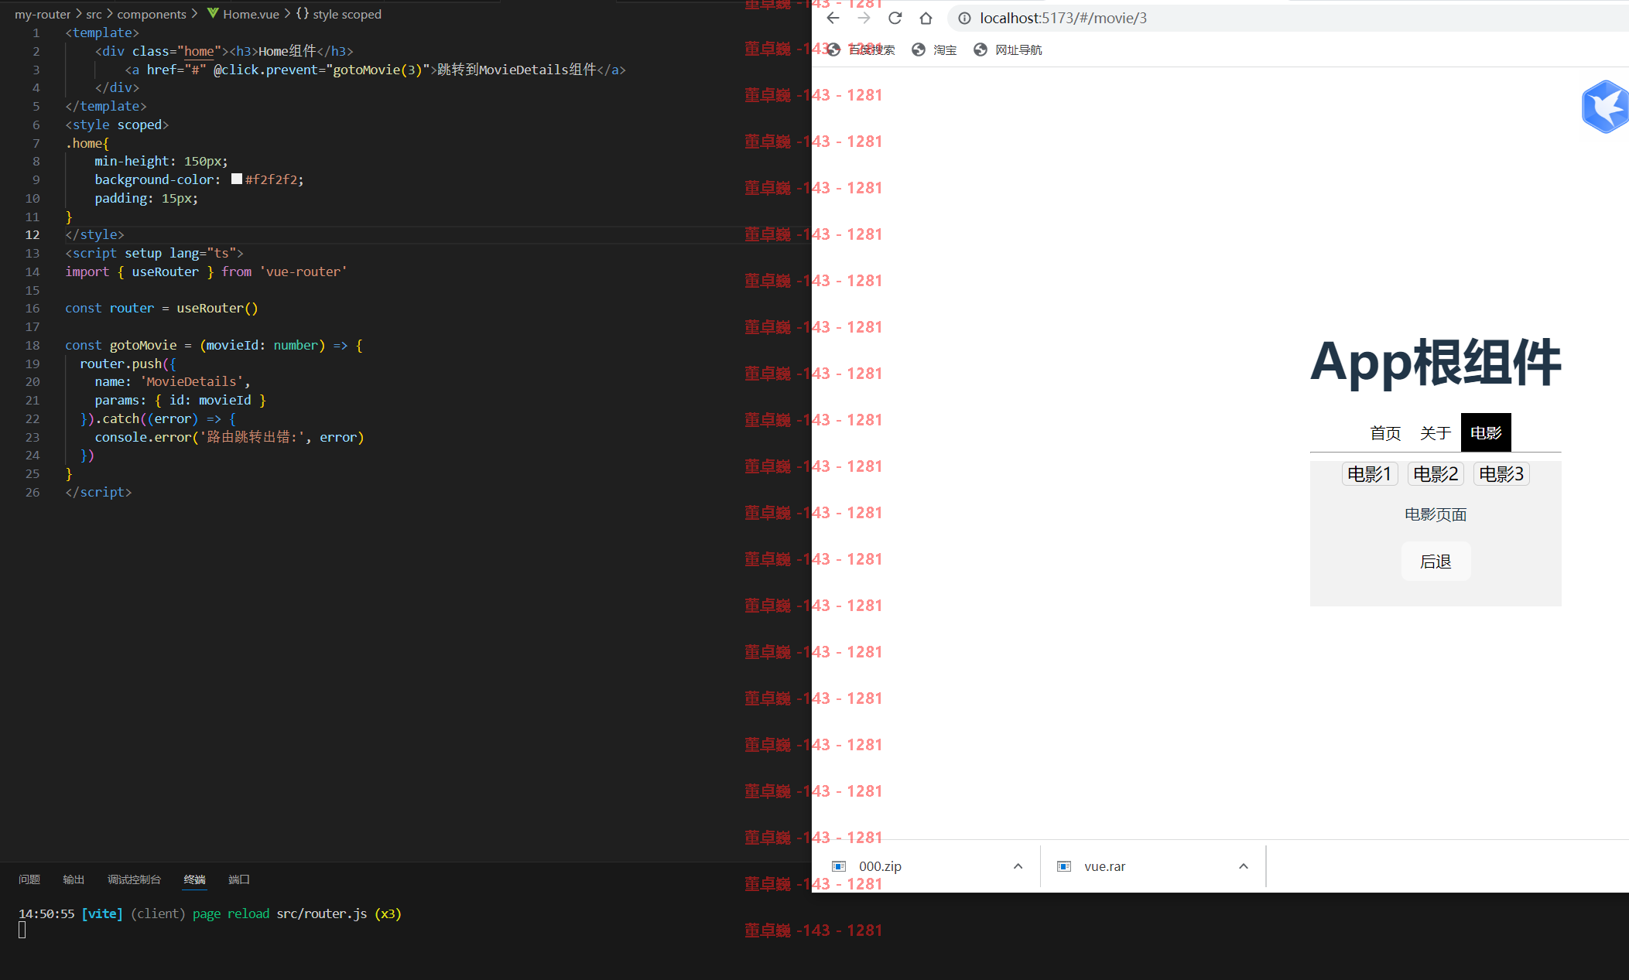The image size is (1629, 980).
Task: Click the 电影页面 text
Action: [1436, 514]
